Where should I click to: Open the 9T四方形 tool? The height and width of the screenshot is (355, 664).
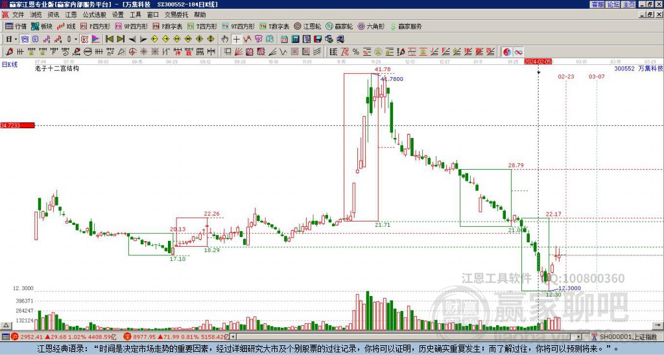click(x=238, y=26)
